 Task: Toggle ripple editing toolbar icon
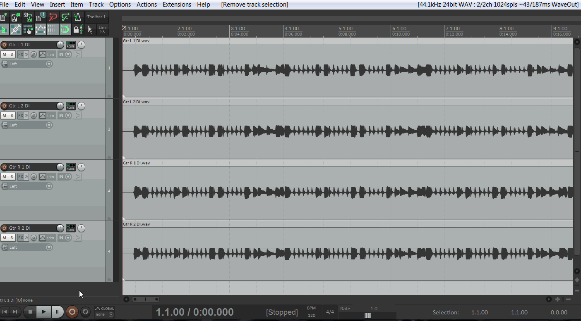click(x=28, y=29)
